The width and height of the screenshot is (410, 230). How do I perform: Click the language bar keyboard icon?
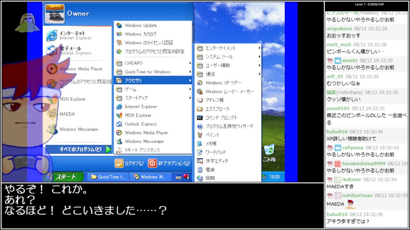click(179, 177)
